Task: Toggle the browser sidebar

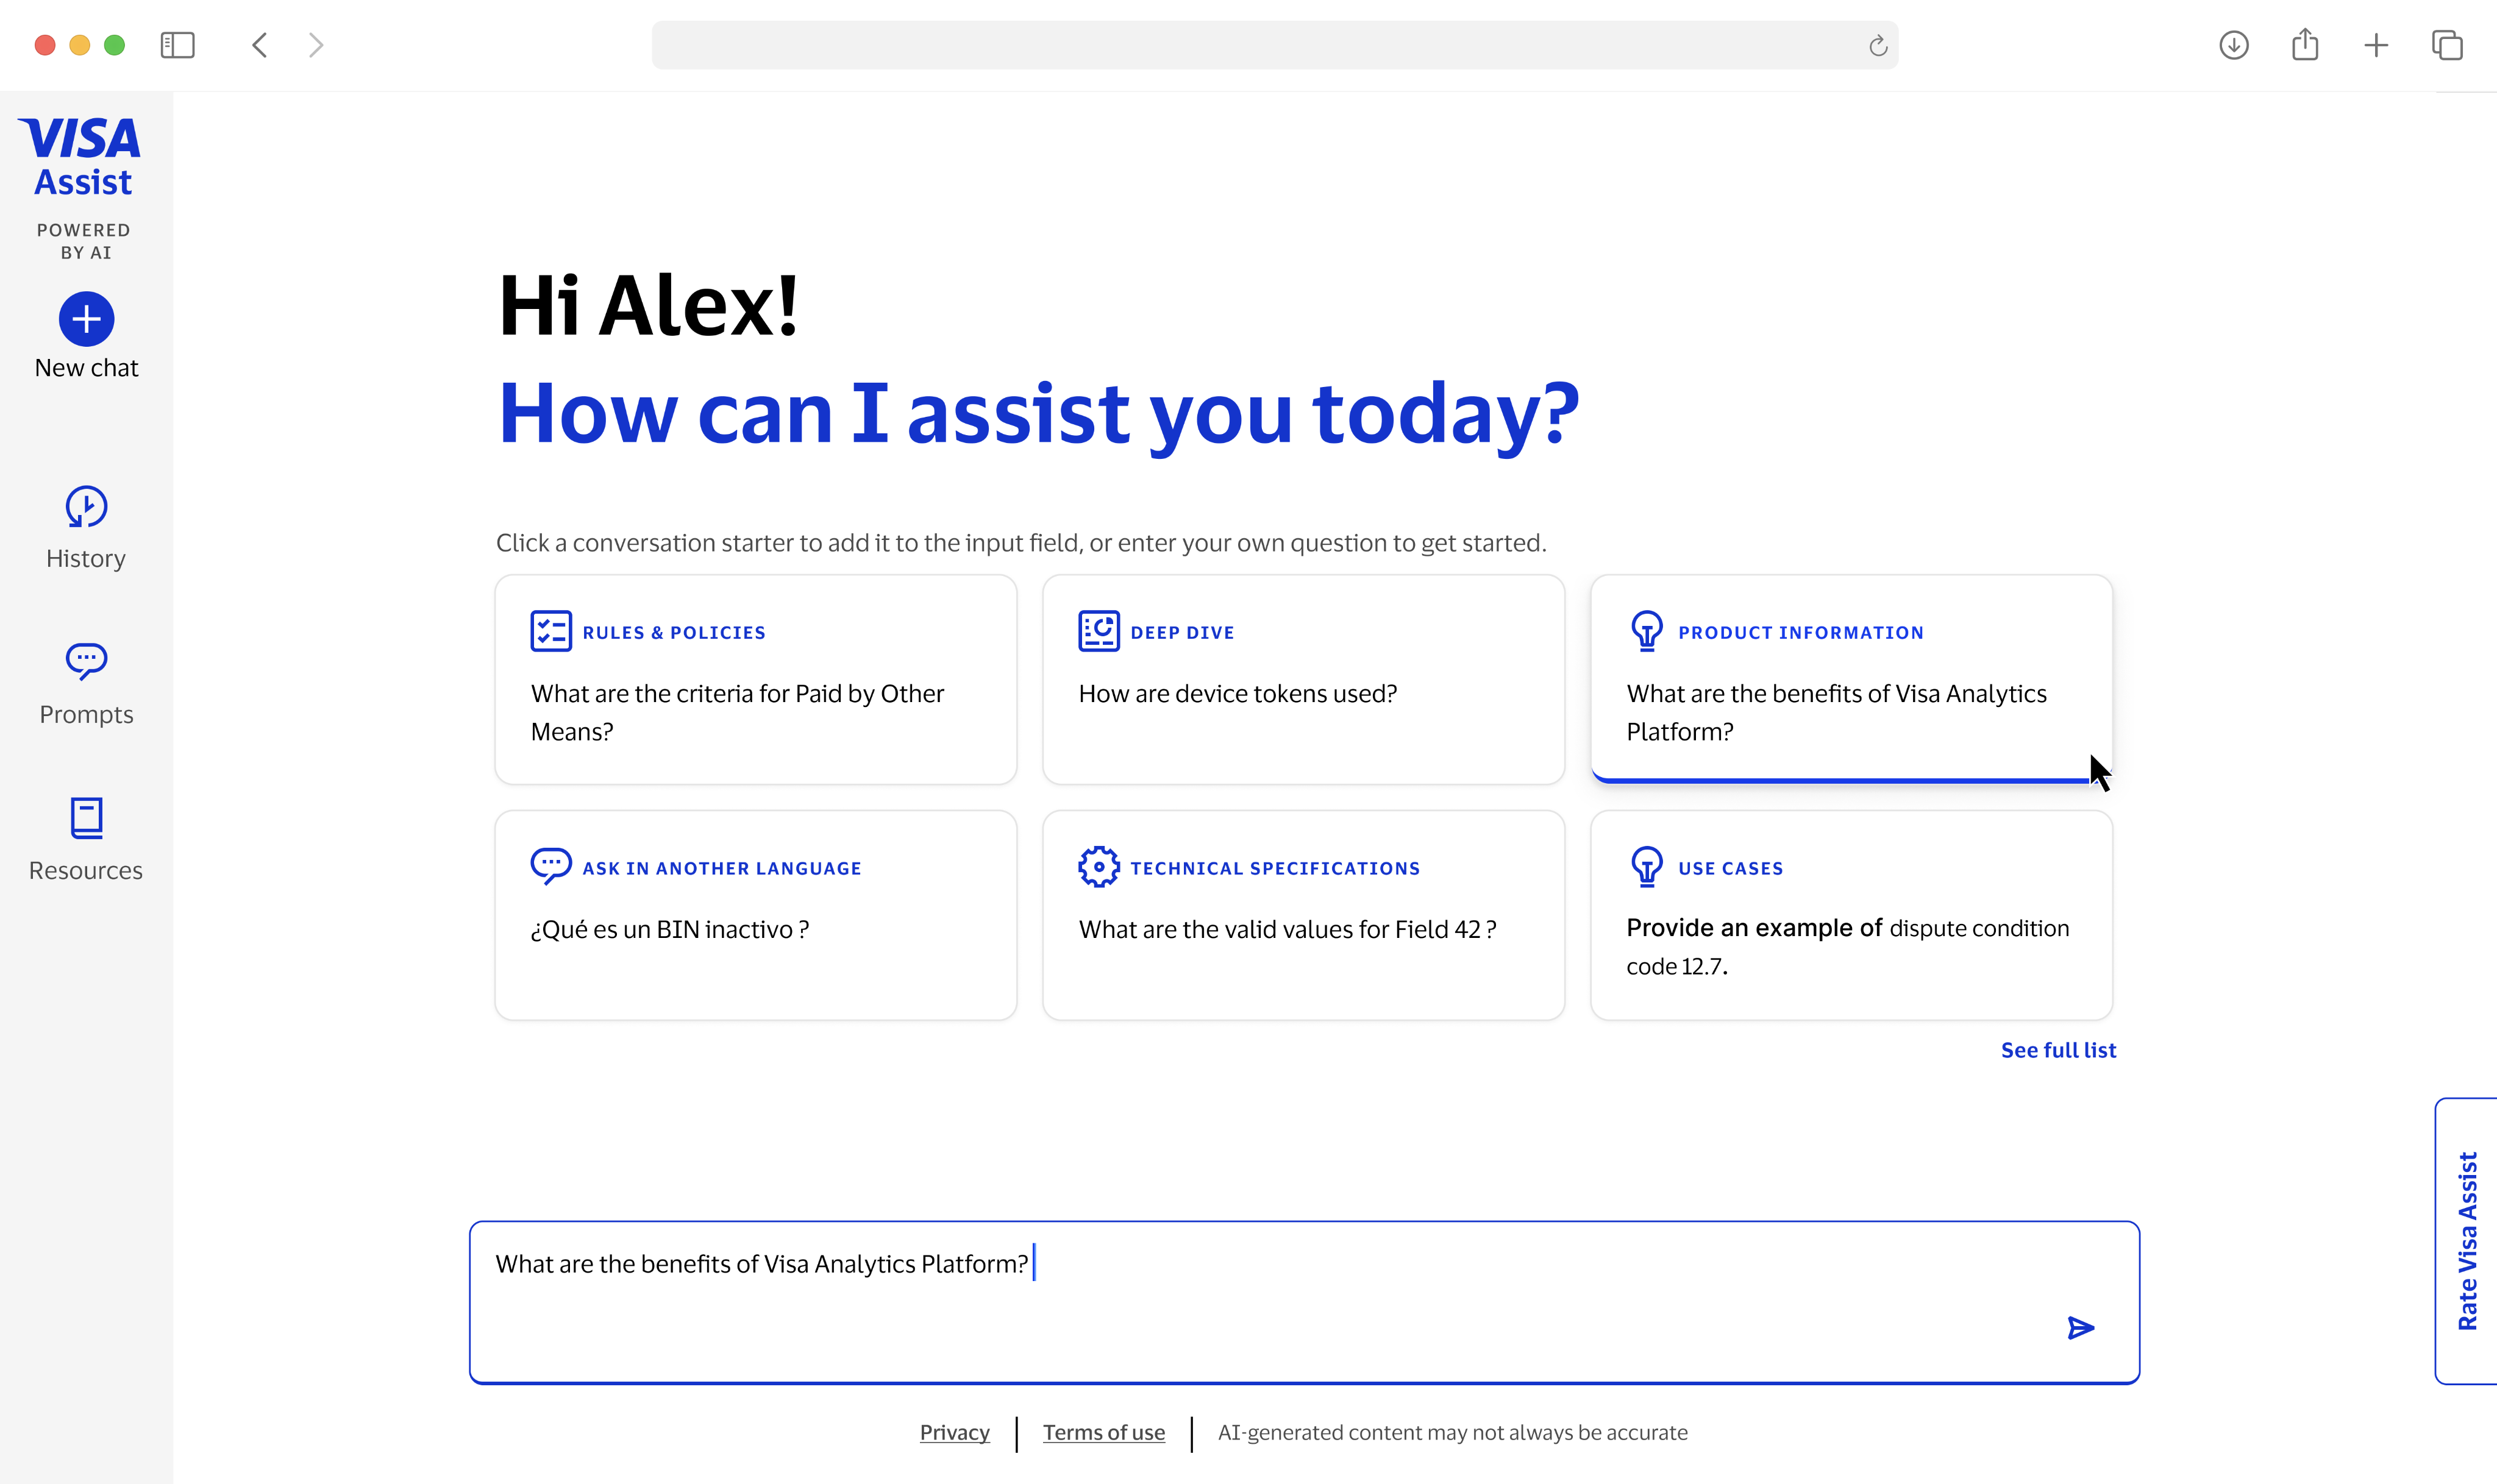Action: pyautogui.click(x=178, y=45)
